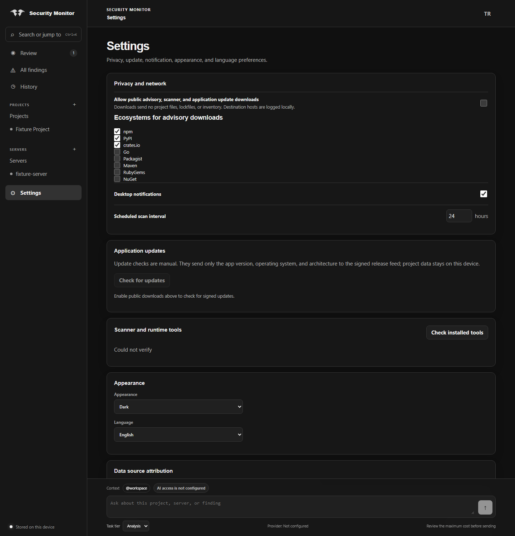Viewport: 515px width, 536px height.
Task: Click the Review count badge showing 1
Action: 74,53
